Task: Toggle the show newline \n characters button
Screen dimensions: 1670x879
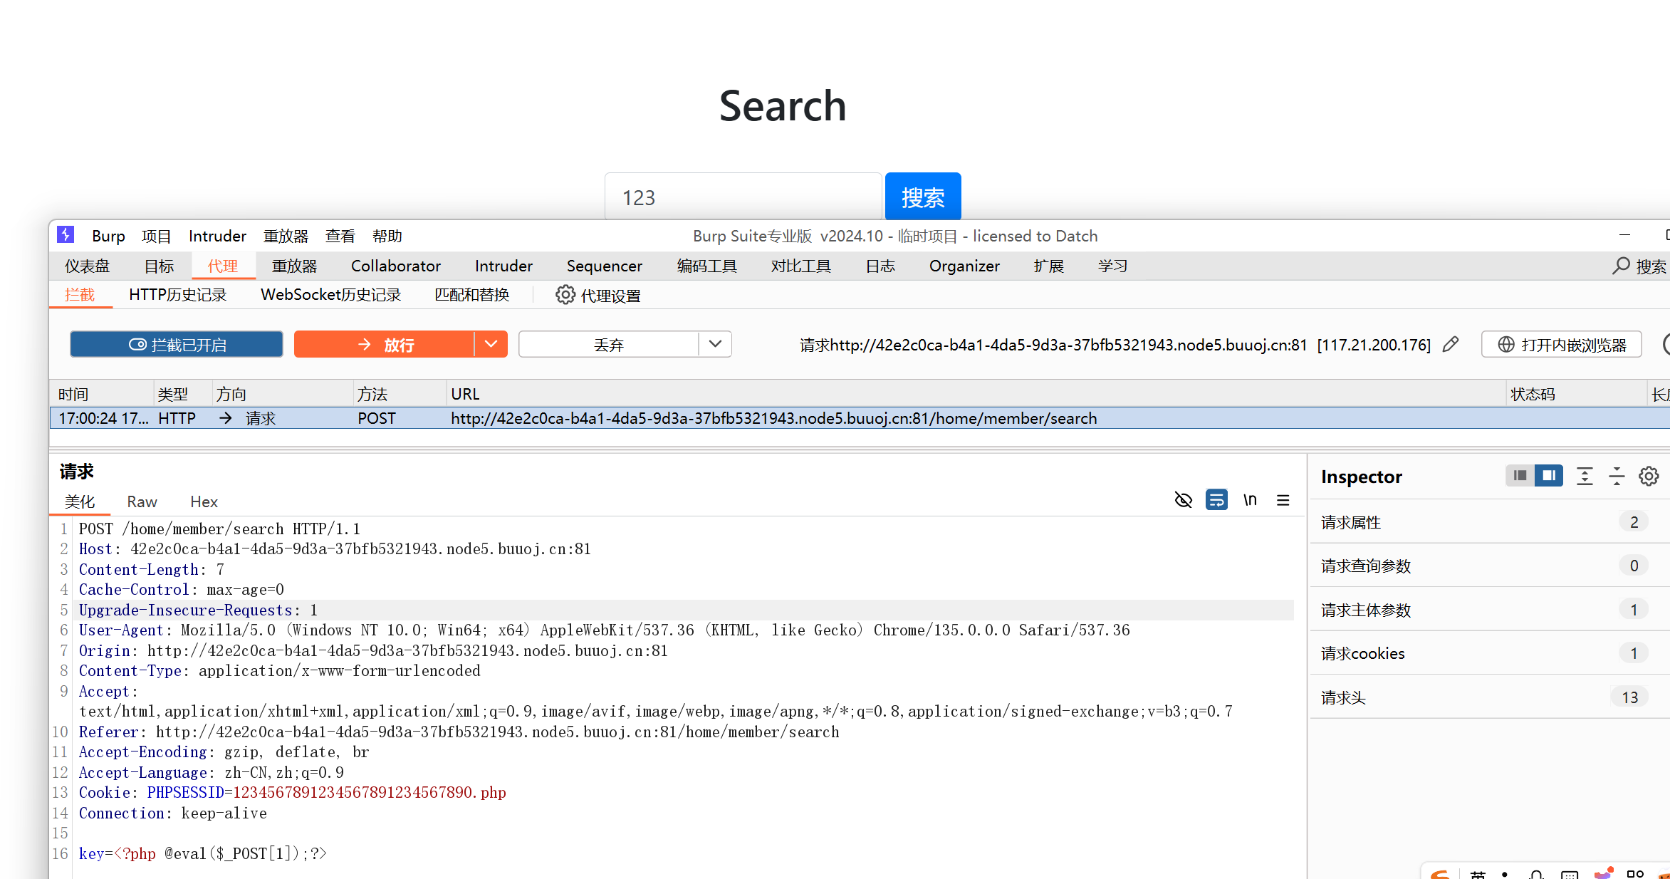Action: click(1250, 500)
